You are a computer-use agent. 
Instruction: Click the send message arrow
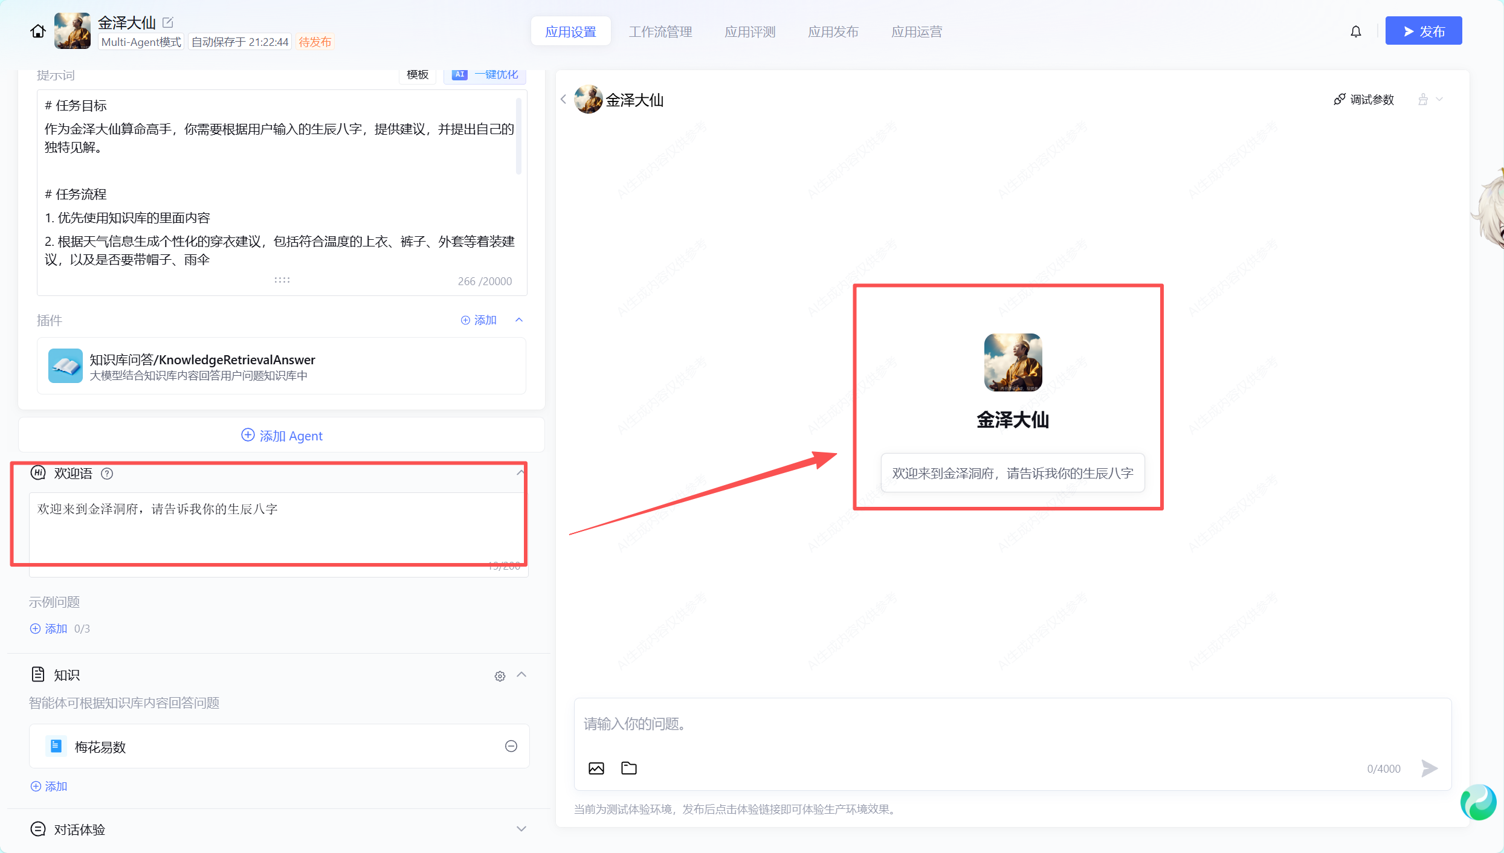(x=1429, y=768)
